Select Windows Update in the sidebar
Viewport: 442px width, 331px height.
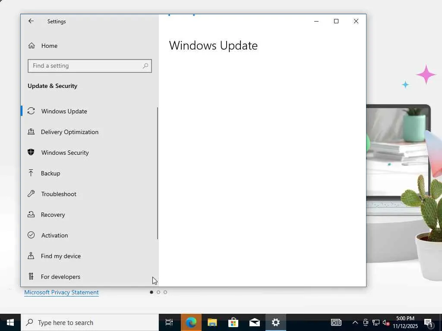coord(89,111)
